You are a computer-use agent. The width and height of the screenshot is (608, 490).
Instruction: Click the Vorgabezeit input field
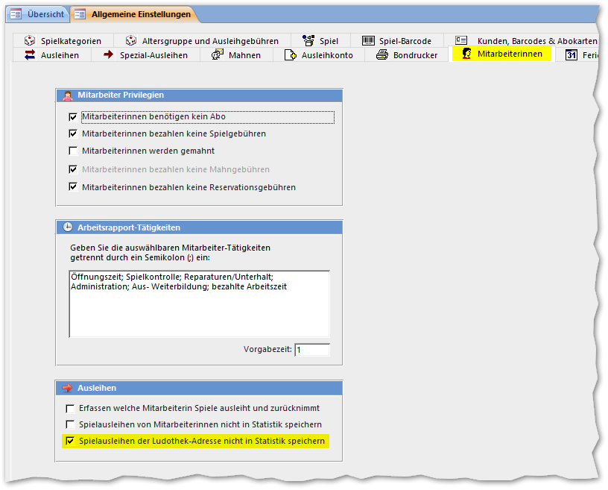(312, 350)
